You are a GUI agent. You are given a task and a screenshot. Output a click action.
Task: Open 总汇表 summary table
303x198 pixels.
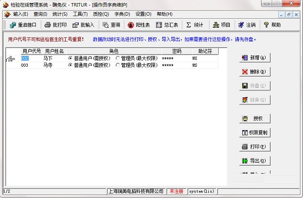click(x=167, y=25)
